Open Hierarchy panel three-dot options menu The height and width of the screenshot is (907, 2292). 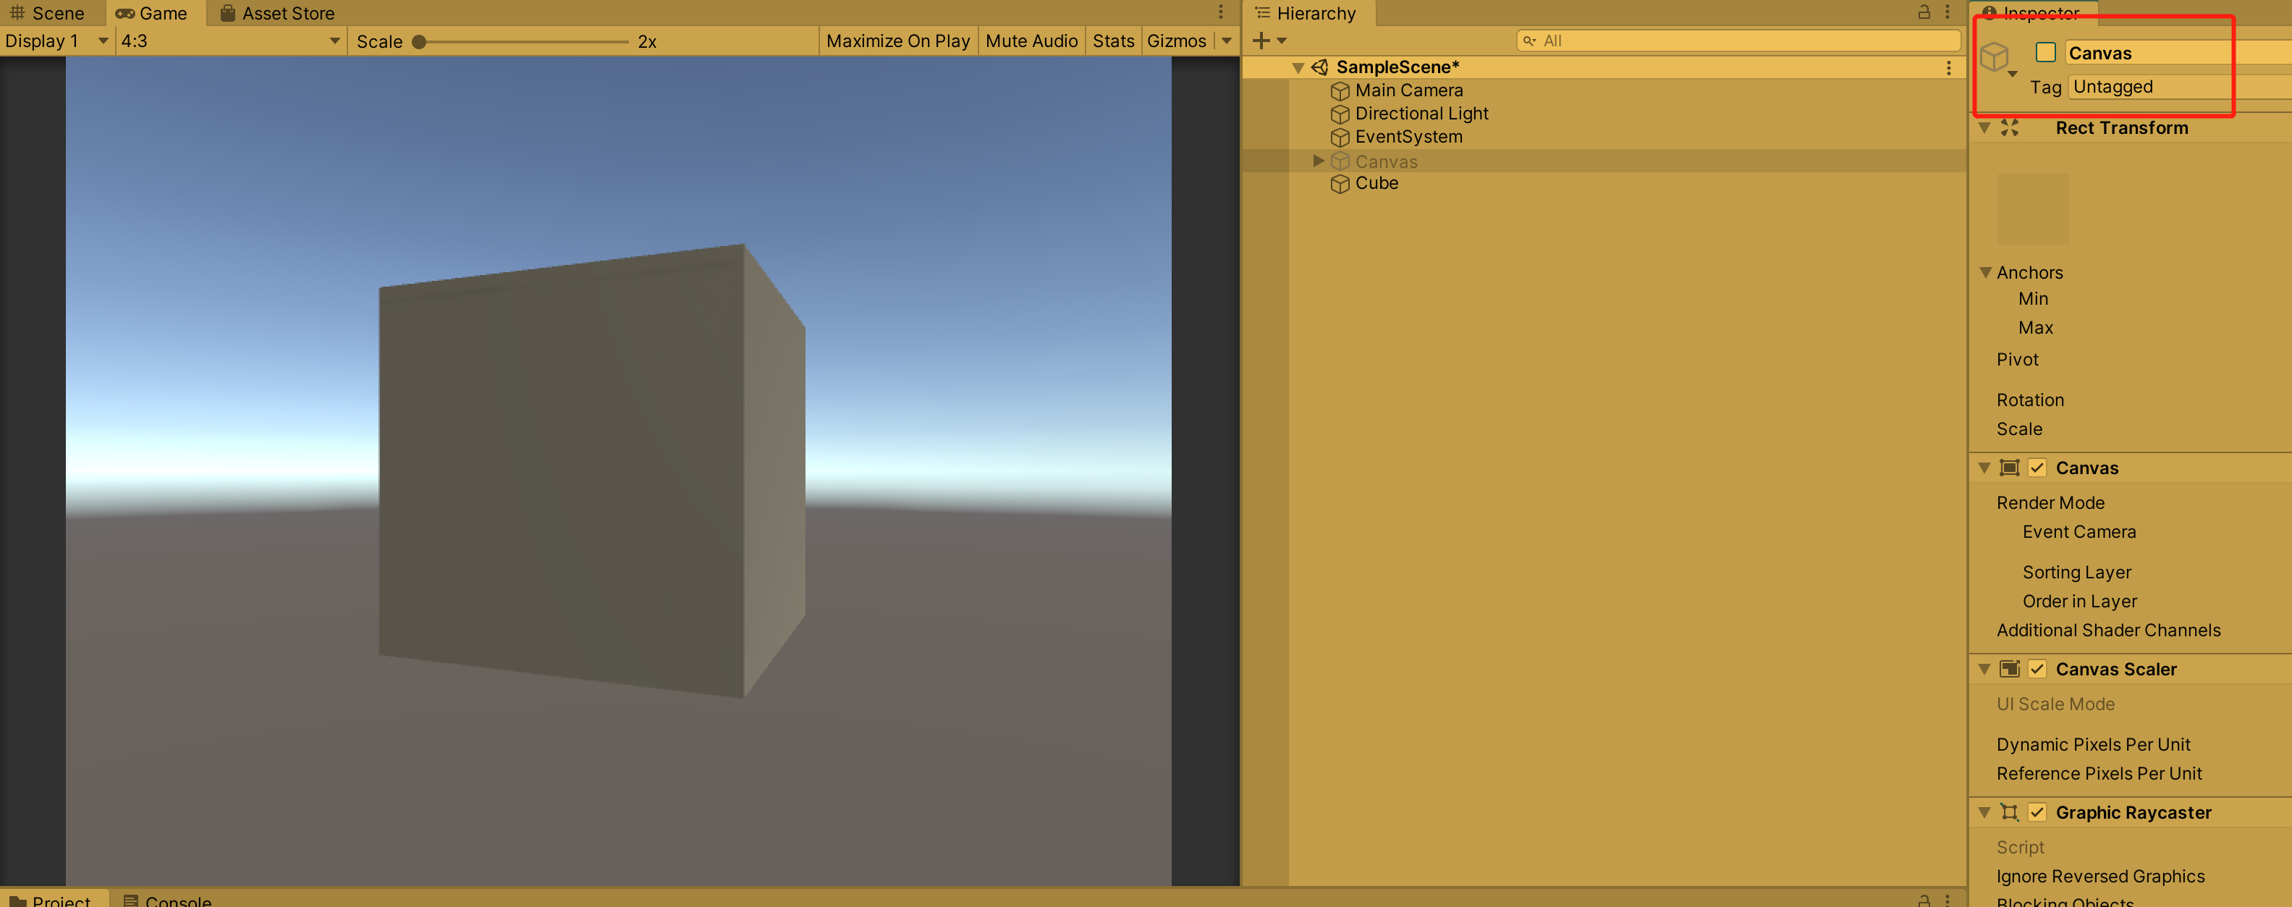click(1948, 12)
